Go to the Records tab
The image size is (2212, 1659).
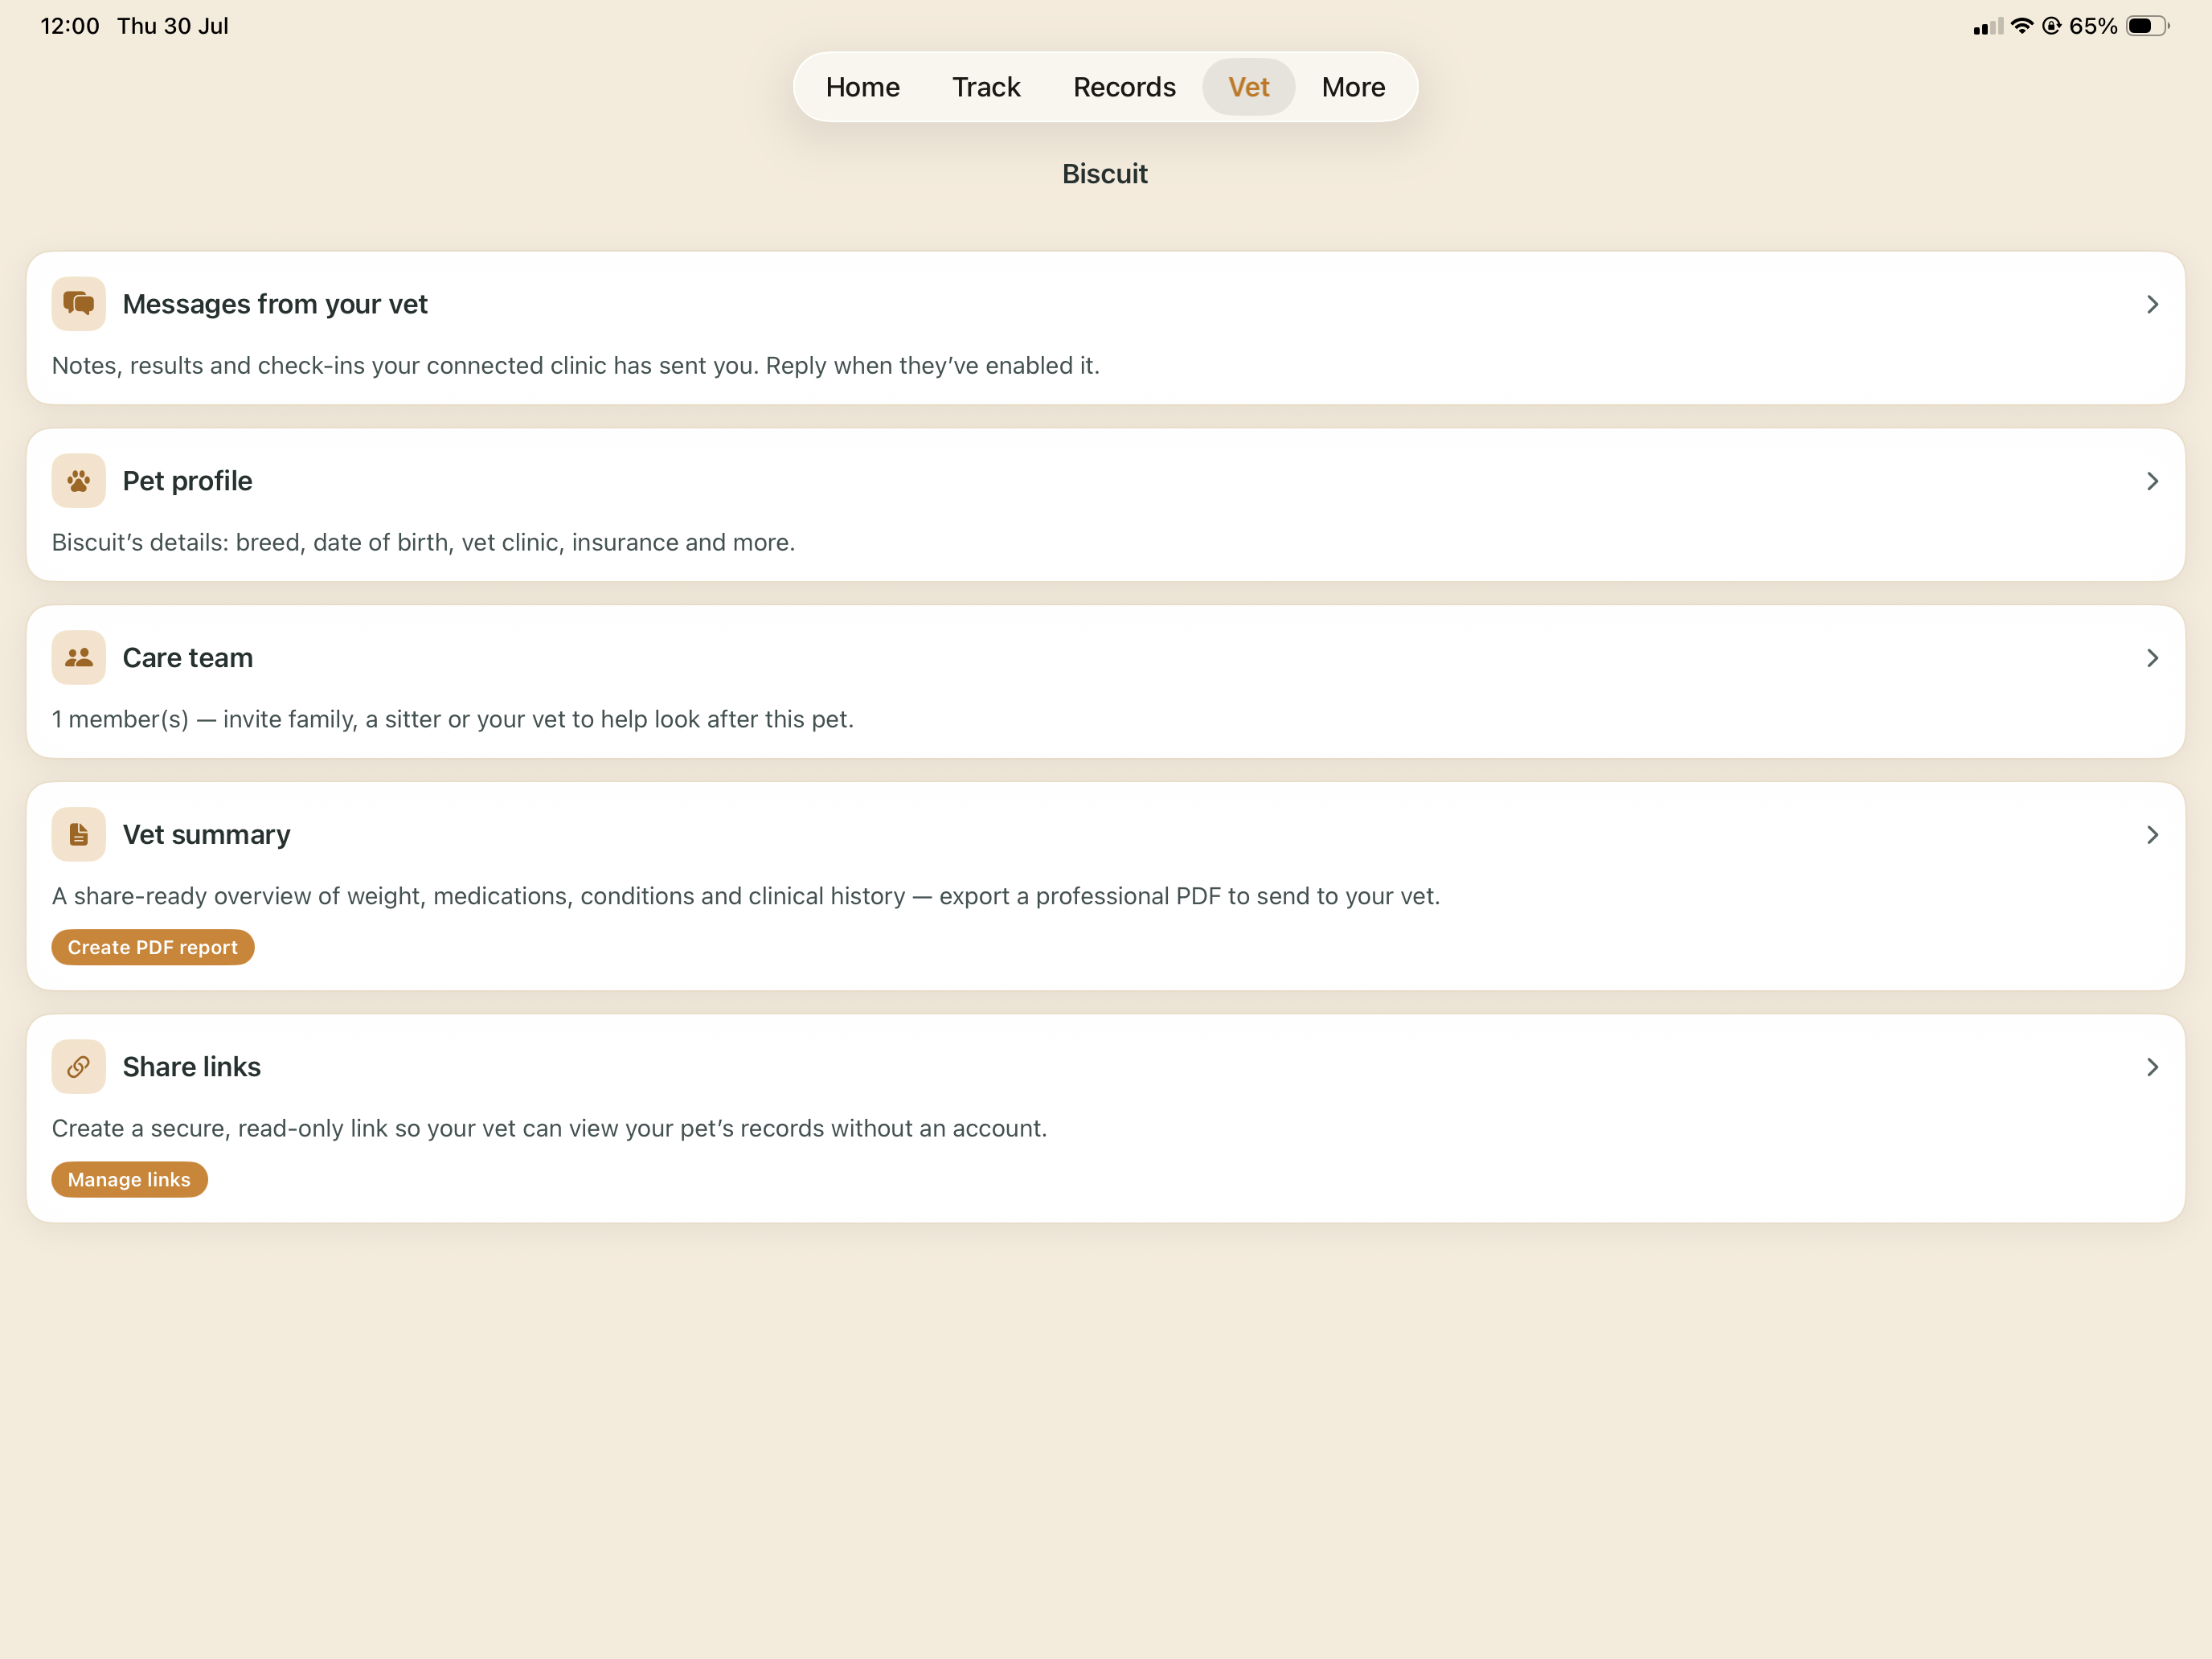tap(1124, 87)
